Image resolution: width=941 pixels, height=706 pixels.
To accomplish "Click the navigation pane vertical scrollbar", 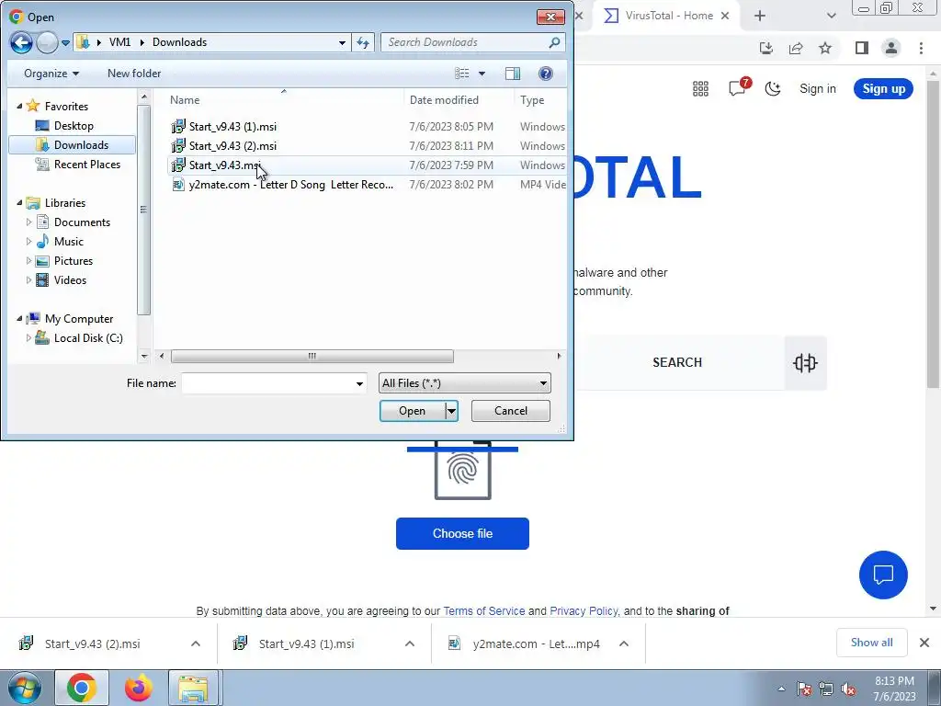I will (143, 211).
